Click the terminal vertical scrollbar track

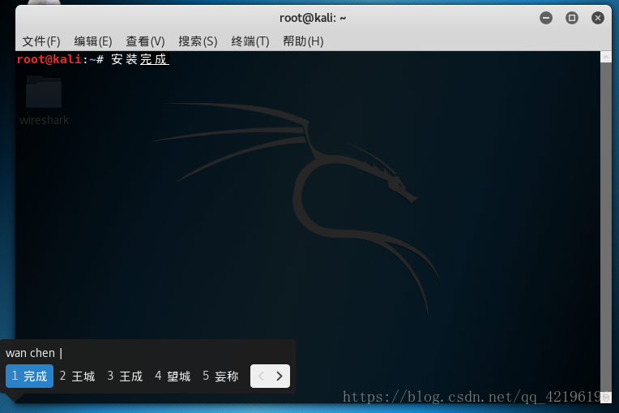pyautogui.click(x=606, y=227)
